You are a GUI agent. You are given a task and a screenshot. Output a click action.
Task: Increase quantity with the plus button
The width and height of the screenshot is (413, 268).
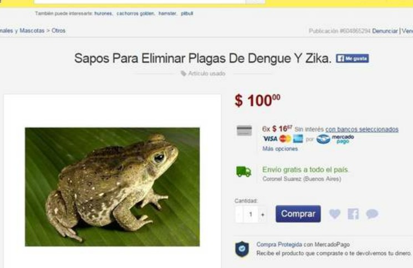[x=263, y=215]
